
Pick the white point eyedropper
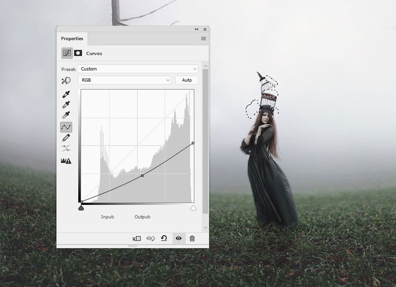pos(66,115)
